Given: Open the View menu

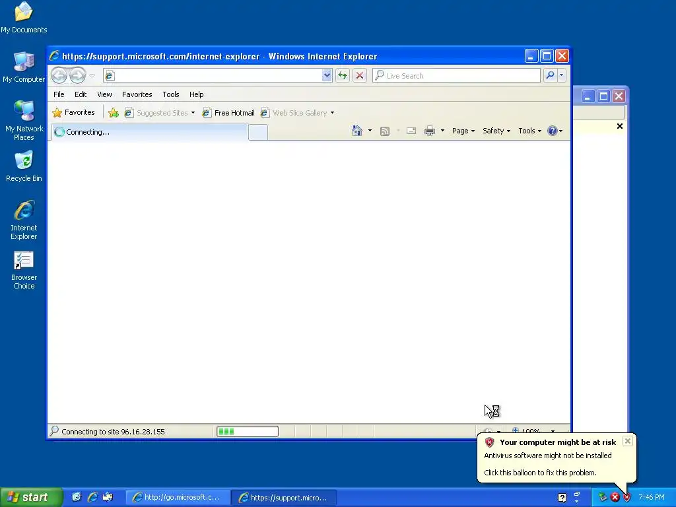Looking at the screenshot, I should (104, 94).
